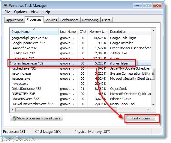Click the vertical scrollbar down arrow
Image resolution: width=171 pixels, height=143 pixels.
click(153, 105)
